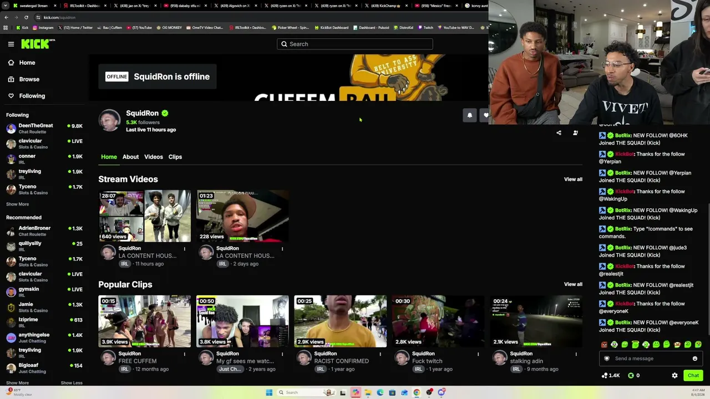Click the Windows taskbar search box

coord(306,392)
